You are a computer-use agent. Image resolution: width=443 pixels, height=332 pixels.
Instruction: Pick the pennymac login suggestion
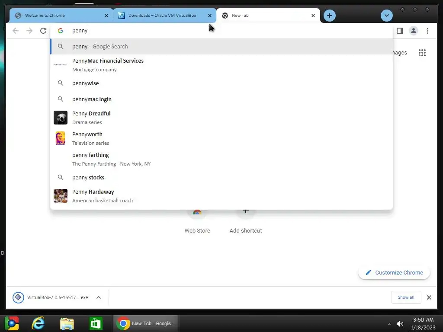(221, 99)
